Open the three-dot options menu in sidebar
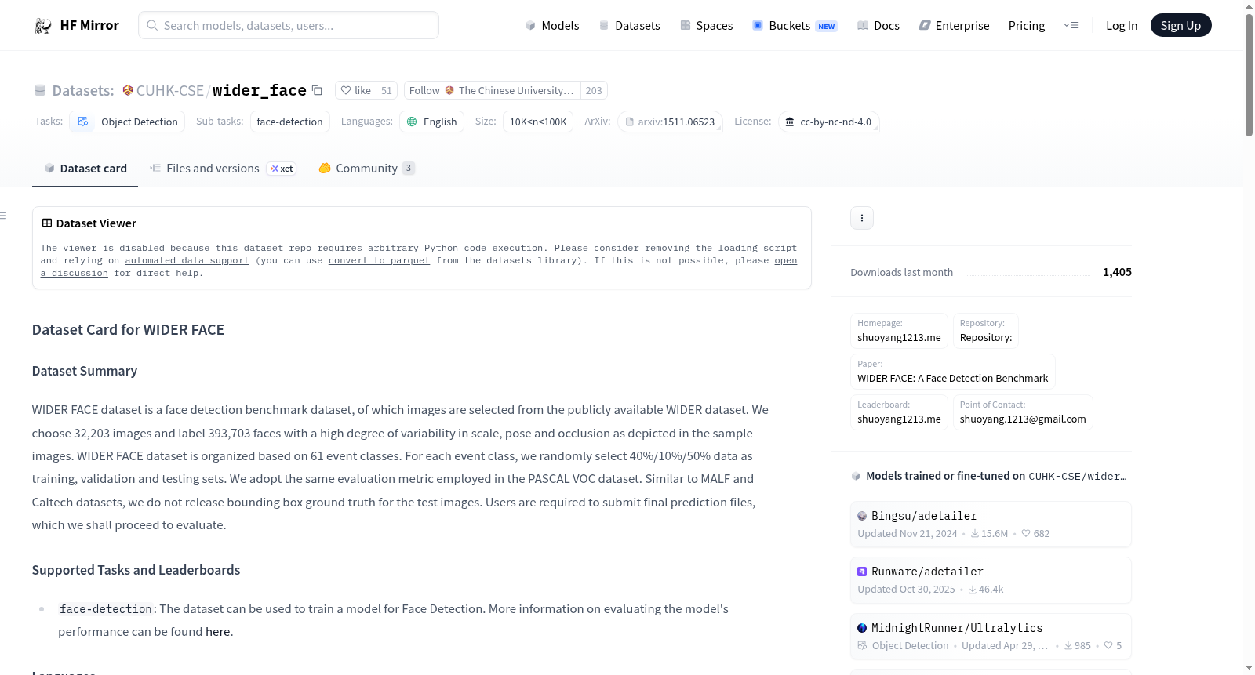Viewport: 1255px width, 675px height. pos(862,218)
